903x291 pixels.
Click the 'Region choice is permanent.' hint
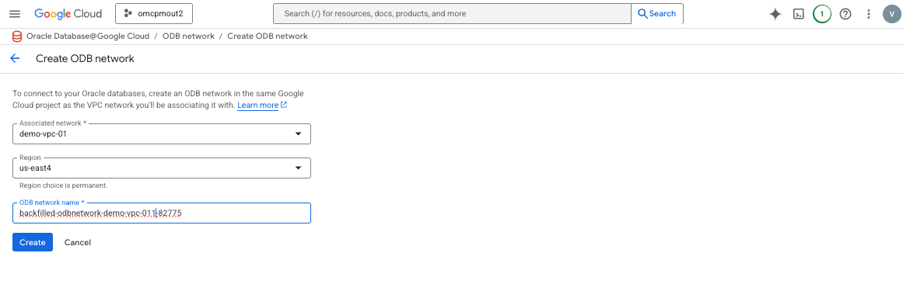(63, 185)
